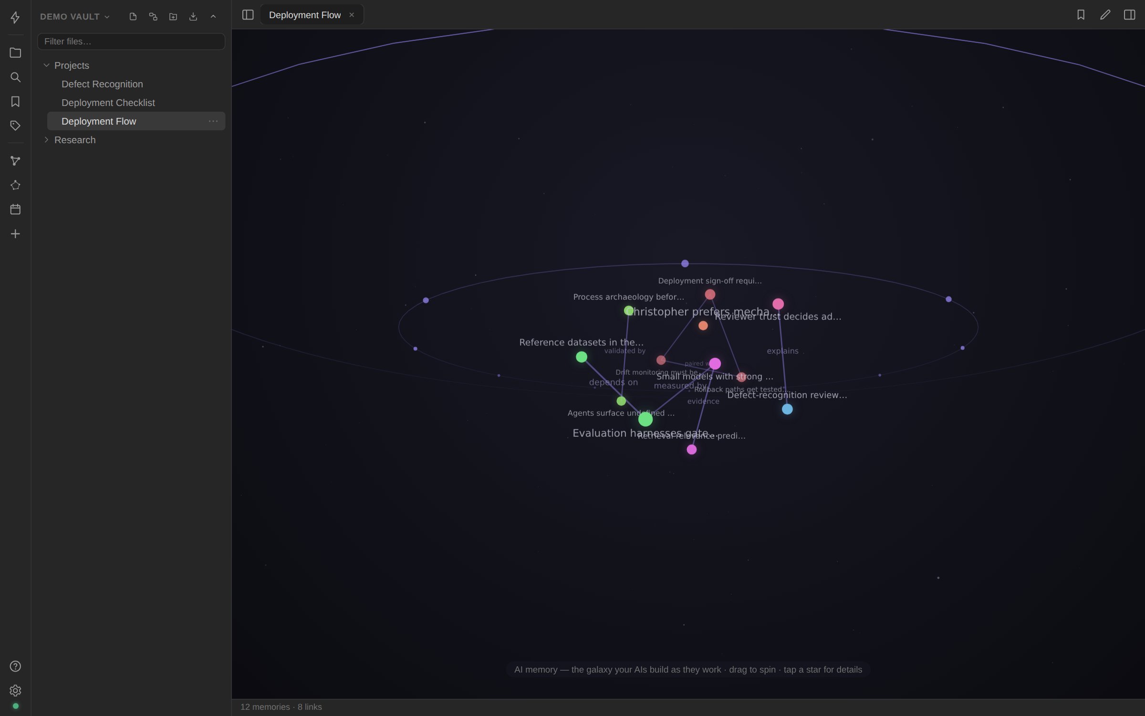Click the 'depends on' link label
Image resolution: width=1145 pixels, height=716 pixels.
pos(614,382)
